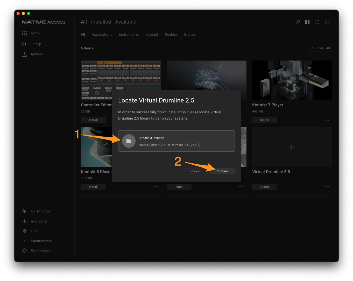The height and width of the screenshot is (281, 353).
Task: Click the Help label
Action: point(34,231)
